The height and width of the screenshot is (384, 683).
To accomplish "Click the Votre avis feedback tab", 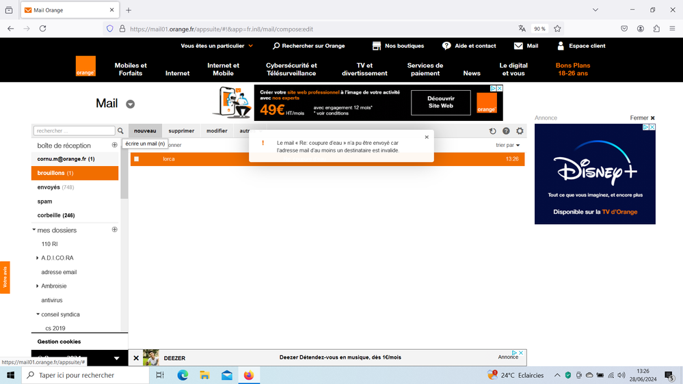I will click(5, 277).
